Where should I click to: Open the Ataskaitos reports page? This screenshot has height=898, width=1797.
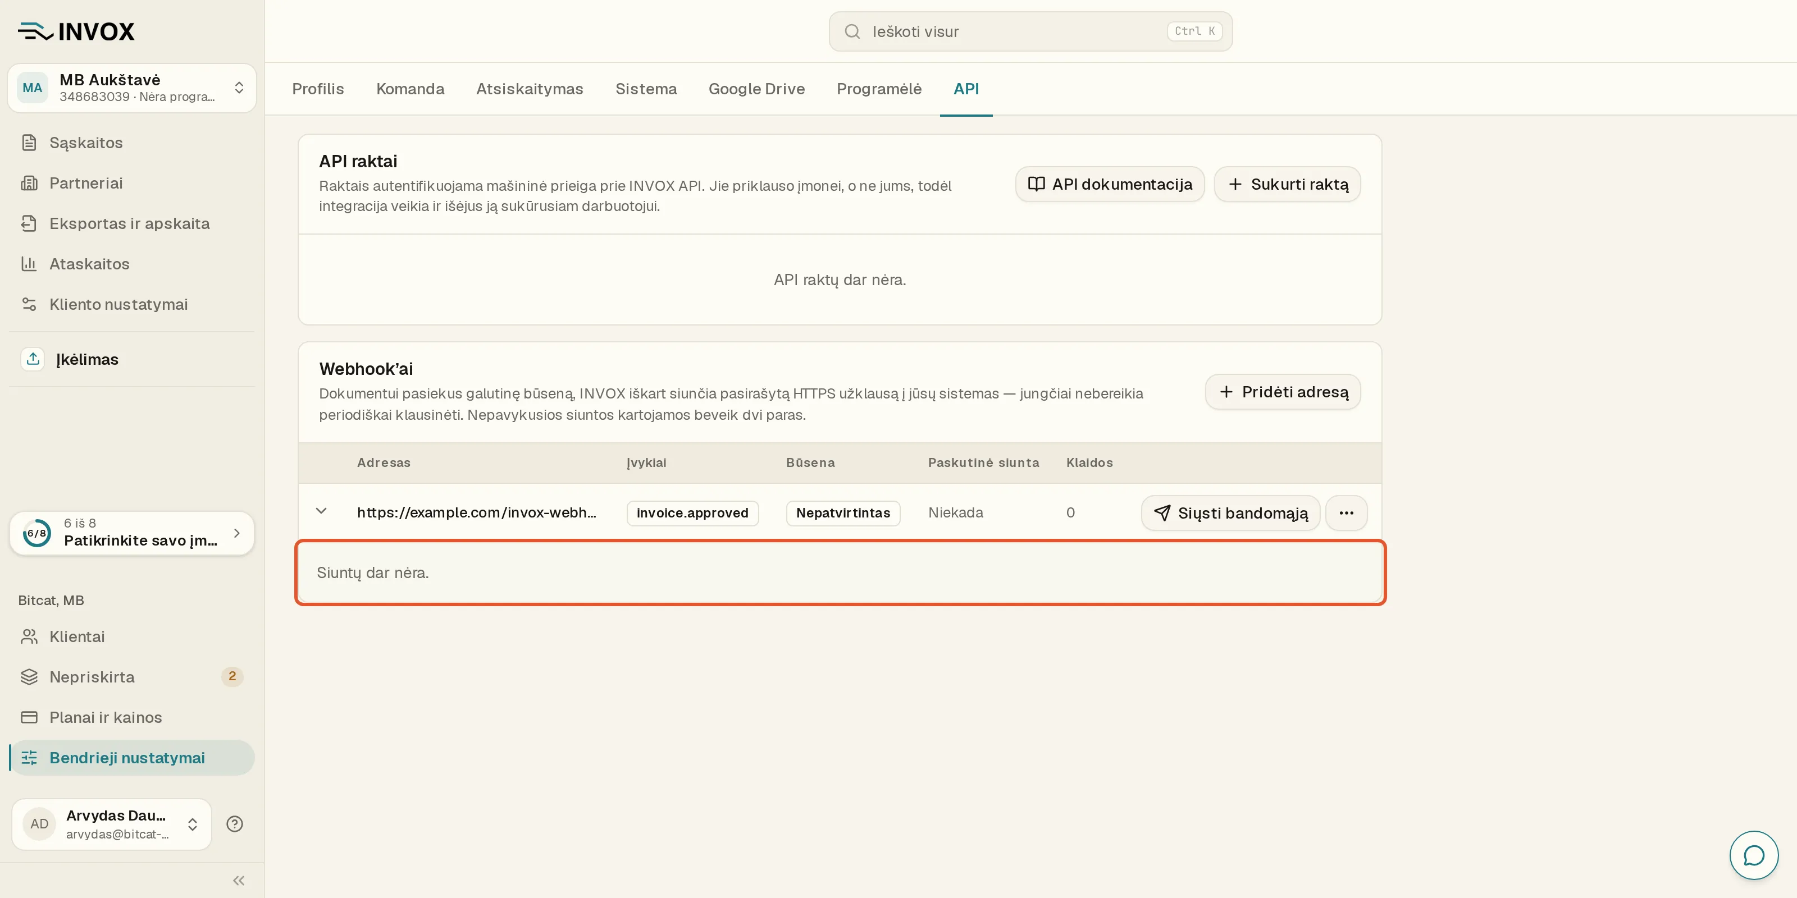131,264
